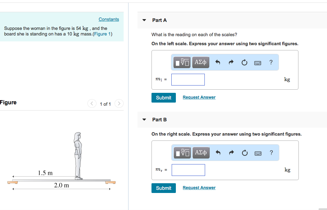This screenshot has height=210, width=327.
Task: Redo edit in Part A toolbar
Action: coord(231,62)
